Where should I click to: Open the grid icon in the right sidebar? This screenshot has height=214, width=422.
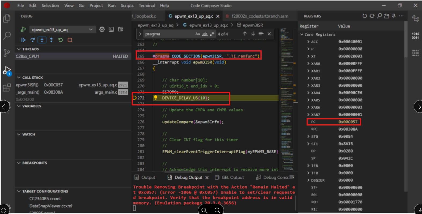click(415, 53)
